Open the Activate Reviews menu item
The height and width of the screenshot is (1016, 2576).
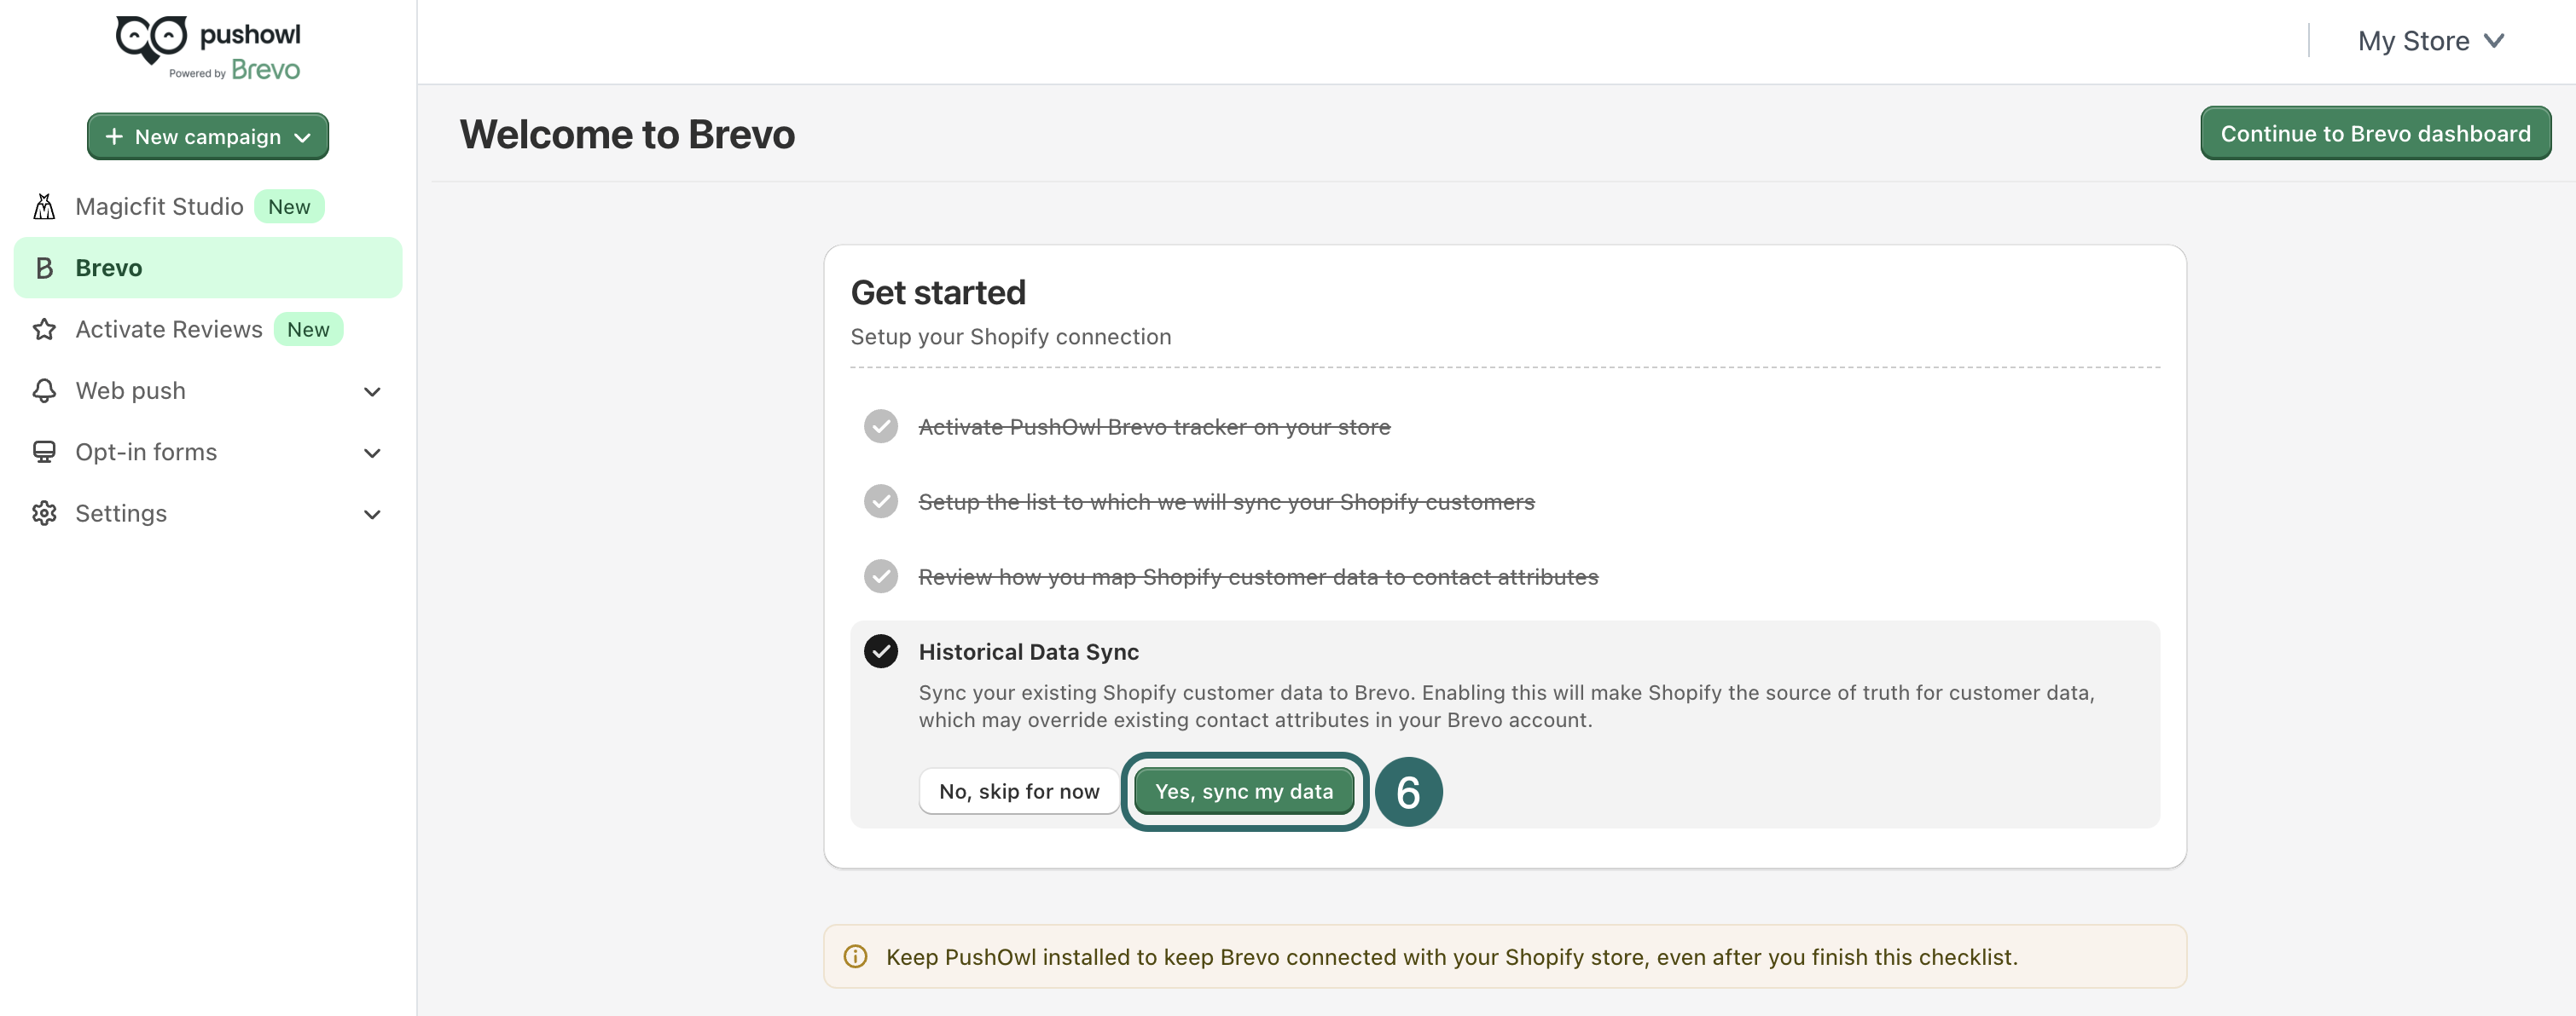tap(169, 330)
